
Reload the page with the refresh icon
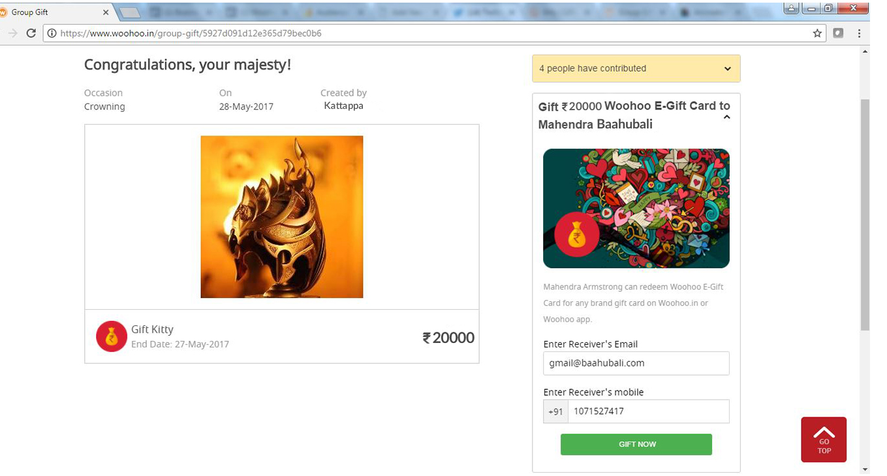[x=31, y=33]
